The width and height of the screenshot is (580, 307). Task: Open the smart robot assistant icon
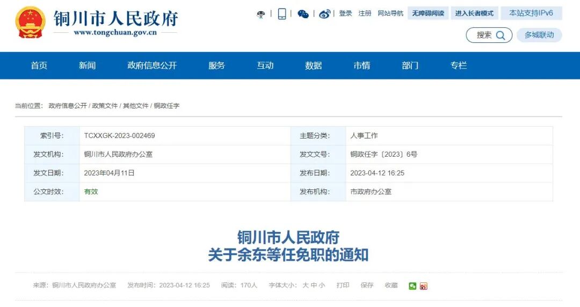pyautogui.click(x=261, y=14)
